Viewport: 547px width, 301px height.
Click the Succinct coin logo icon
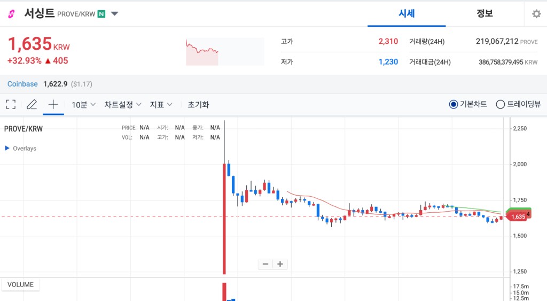[x=12, y=14]
